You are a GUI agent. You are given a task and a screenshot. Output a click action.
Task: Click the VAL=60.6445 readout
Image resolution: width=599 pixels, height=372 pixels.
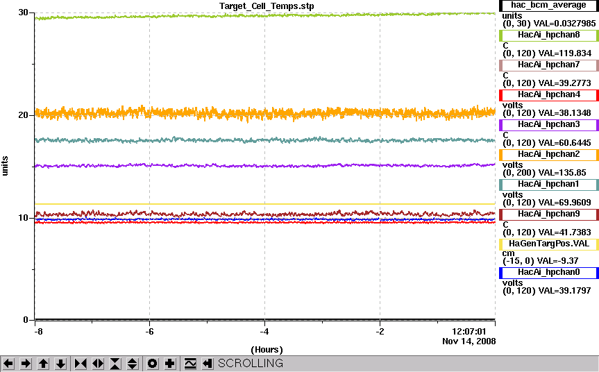click(x=564, y=143)
